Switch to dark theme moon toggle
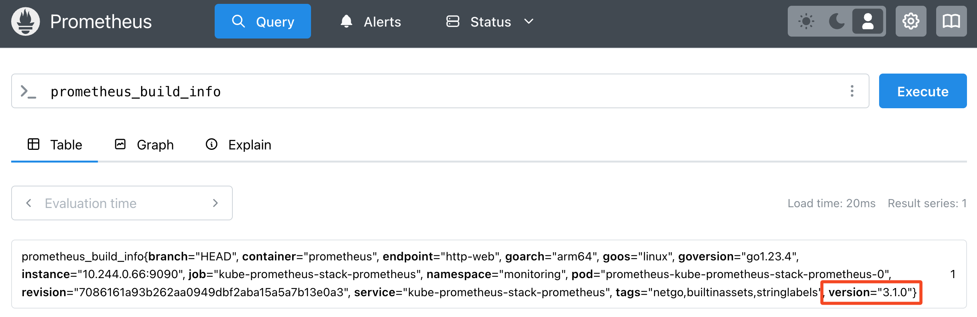The width and height of the screenshot is (977, 317). [836, 22]
